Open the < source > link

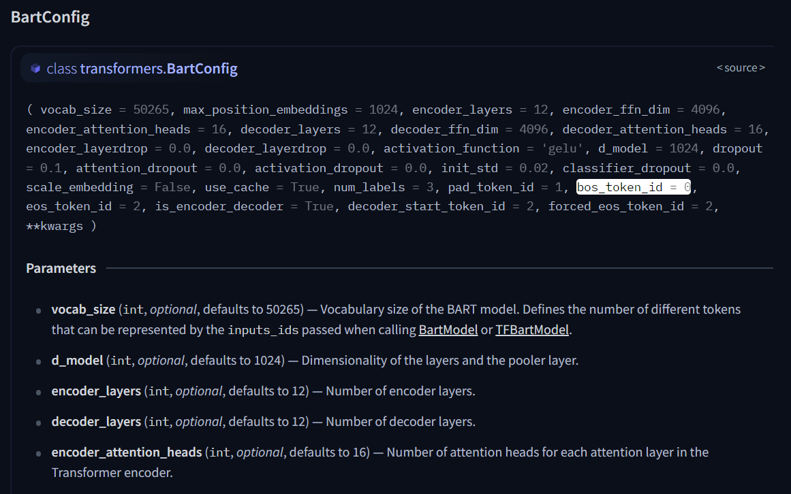pyautogui.click(x=741, y=67)
